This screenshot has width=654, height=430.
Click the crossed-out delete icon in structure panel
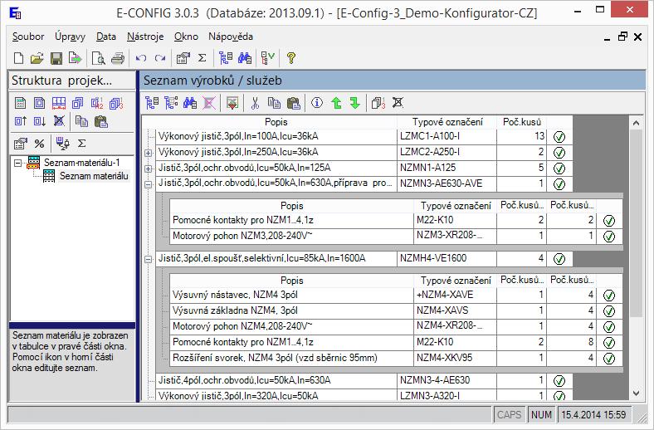[x=59, y=121]
